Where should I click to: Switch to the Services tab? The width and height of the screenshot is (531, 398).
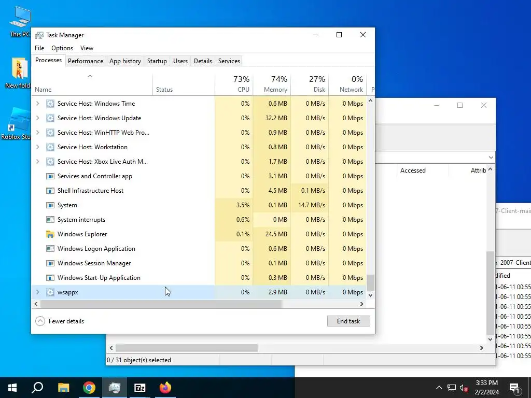229,61
